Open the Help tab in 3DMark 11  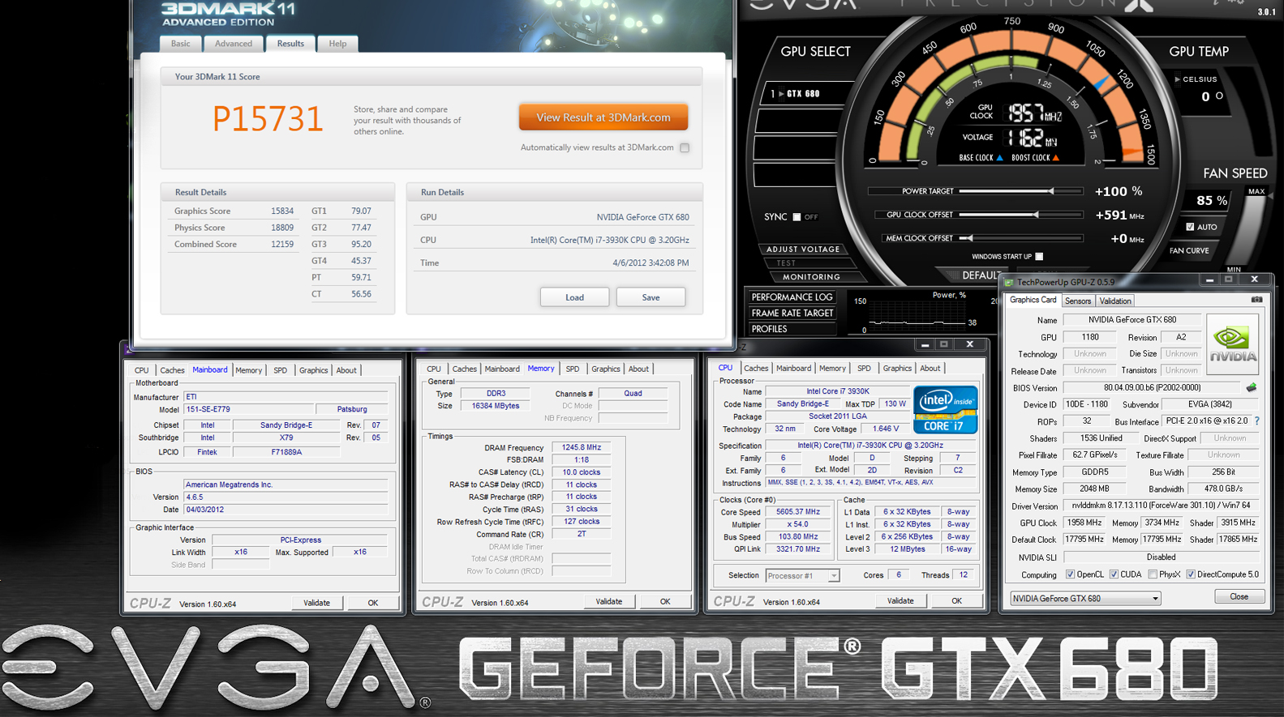point(337,44)
